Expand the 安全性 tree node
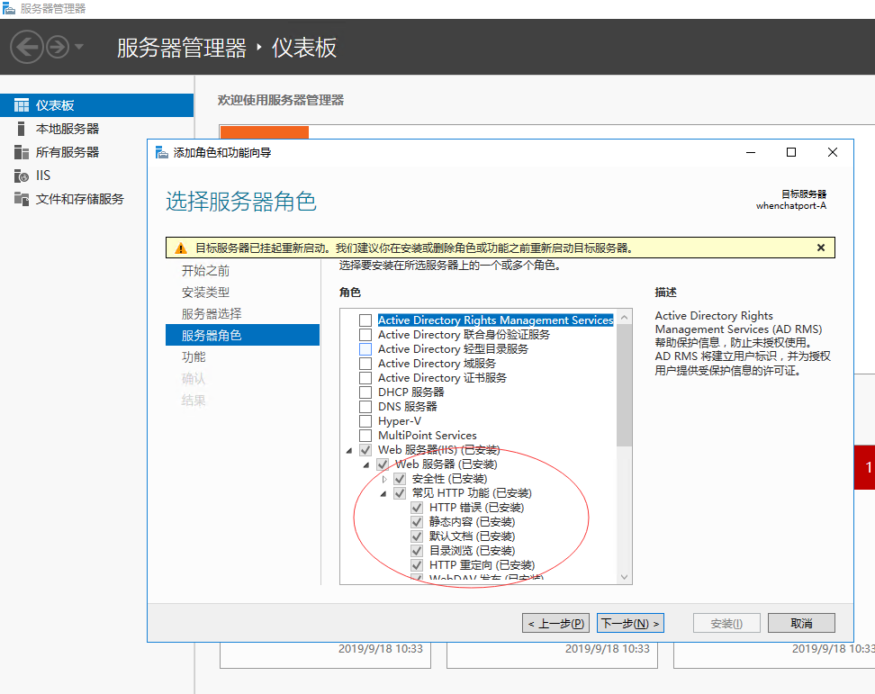 click(x=383, y=479)
